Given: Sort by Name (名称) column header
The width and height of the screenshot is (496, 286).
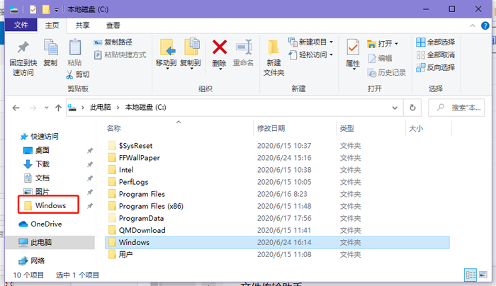Looking at the screenshot, I should (x=113, y=128).
